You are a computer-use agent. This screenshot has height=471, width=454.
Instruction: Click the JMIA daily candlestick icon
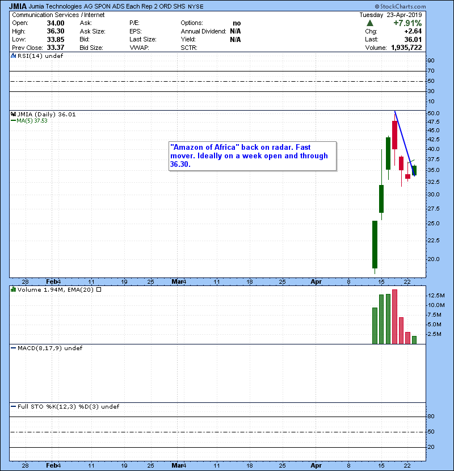[x=13, y=114]
